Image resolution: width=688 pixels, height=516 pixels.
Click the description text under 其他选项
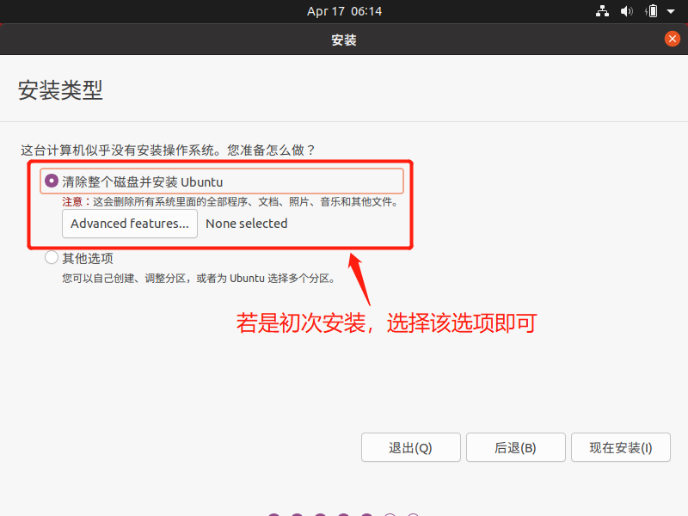[x=200, y=278]
